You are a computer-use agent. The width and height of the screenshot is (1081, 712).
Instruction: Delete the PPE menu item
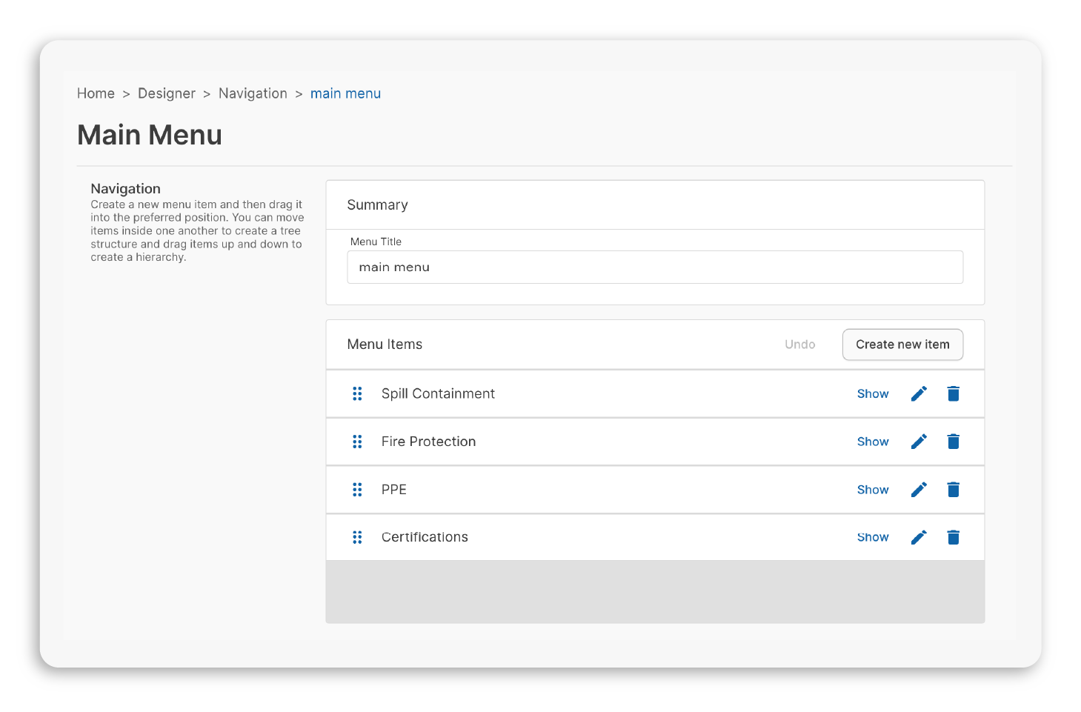[953, 489]
